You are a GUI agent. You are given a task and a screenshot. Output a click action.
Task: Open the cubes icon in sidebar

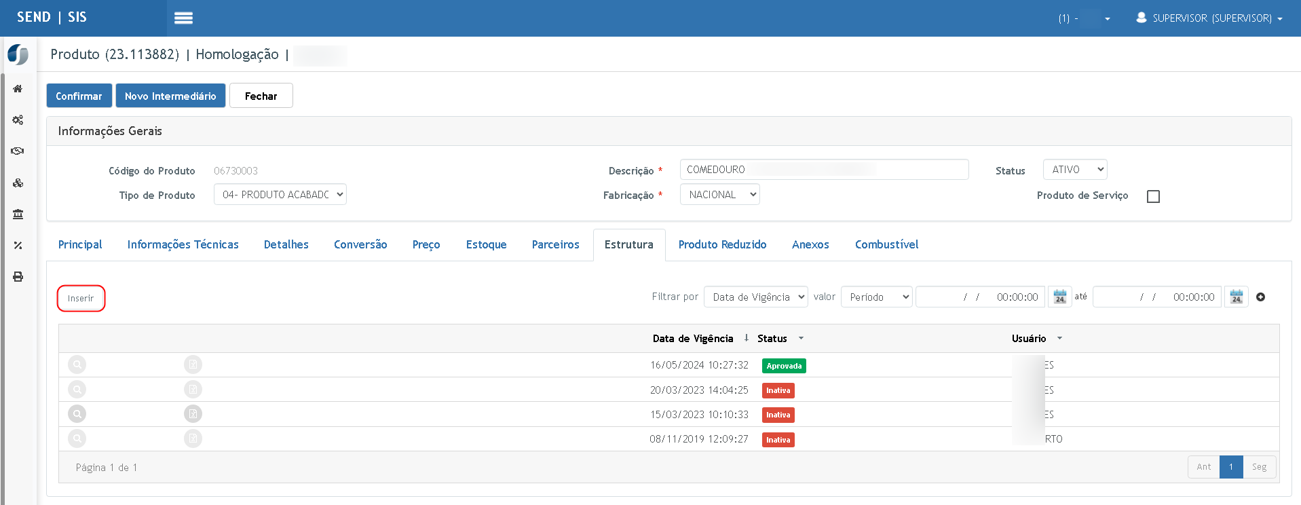[x=18, y=183]
